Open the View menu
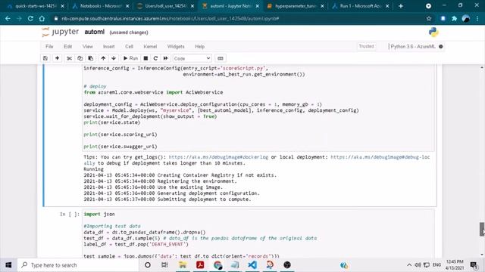The image size is (485, 272). point(88,47)
